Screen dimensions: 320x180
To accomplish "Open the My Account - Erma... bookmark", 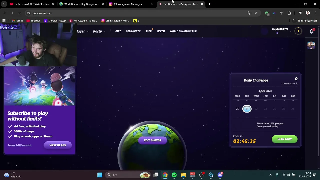I will click(x=83, y=21).
